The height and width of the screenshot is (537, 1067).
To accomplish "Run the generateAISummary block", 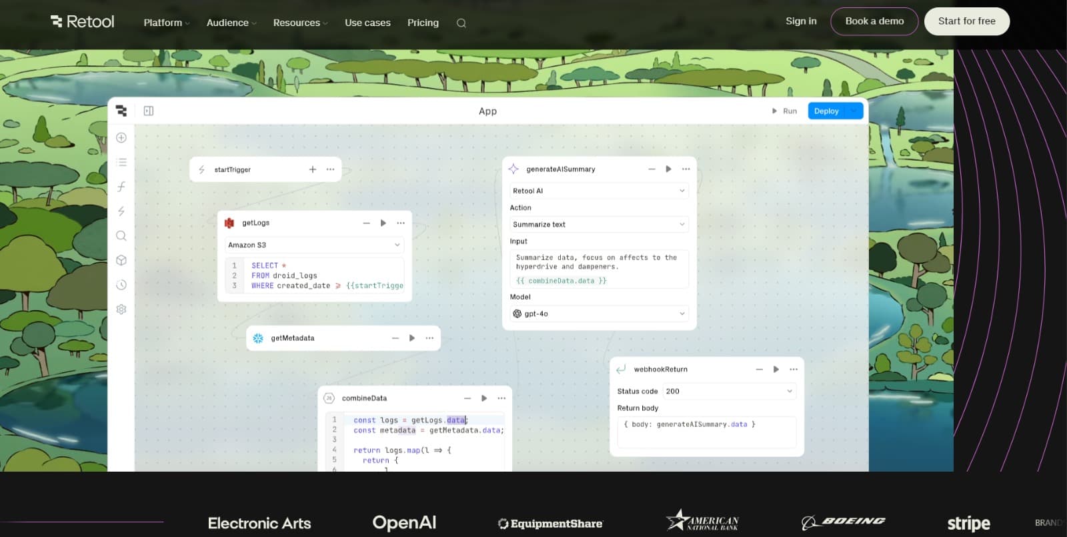I will coord(669,169).
